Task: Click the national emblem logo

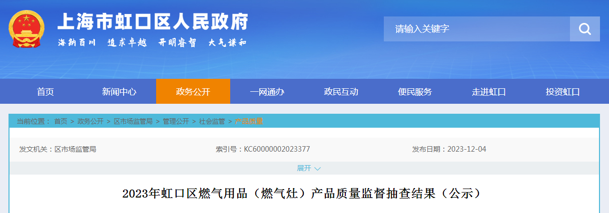Action: pos(26,29)
